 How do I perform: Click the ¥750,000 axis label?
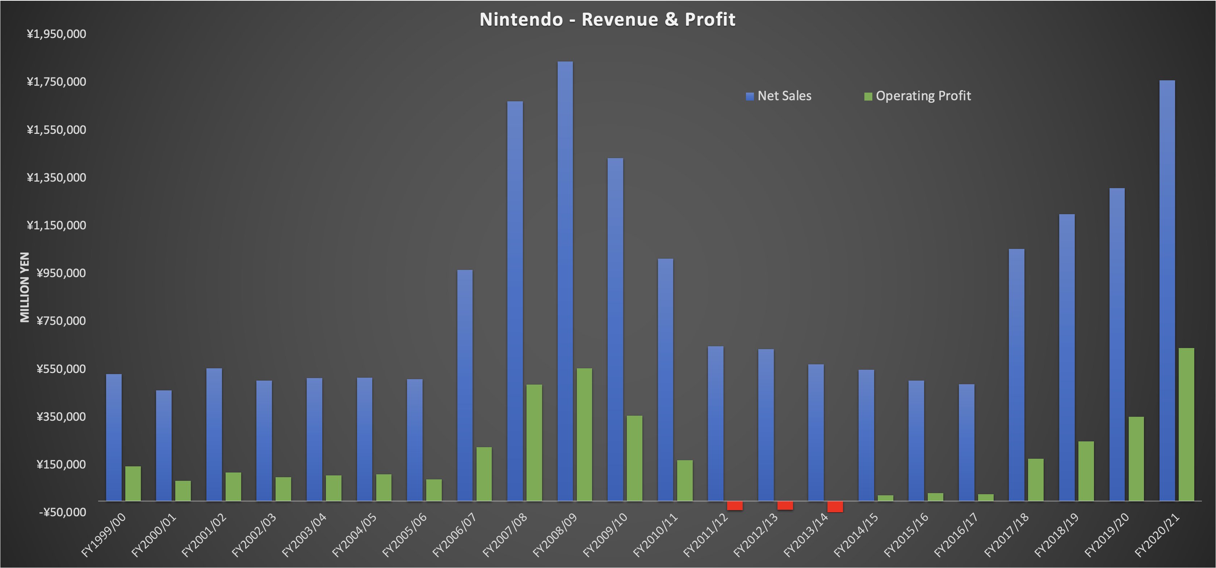click(61, 321)
